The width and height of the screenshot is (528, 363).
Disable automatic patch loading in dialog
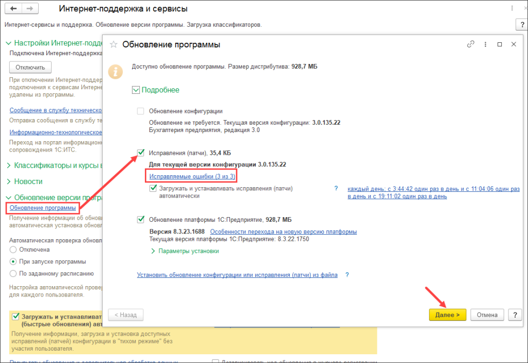tap(153, 188)
